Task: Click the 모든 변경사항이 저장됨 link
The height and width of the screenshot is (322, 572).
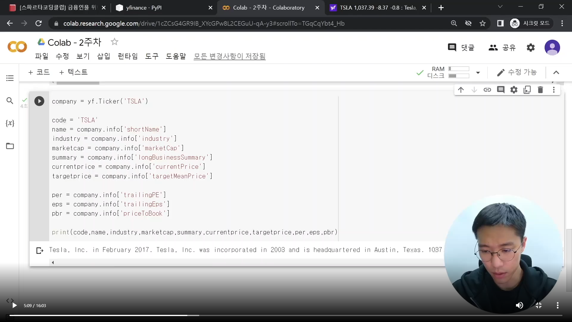Action: point(230,56)
